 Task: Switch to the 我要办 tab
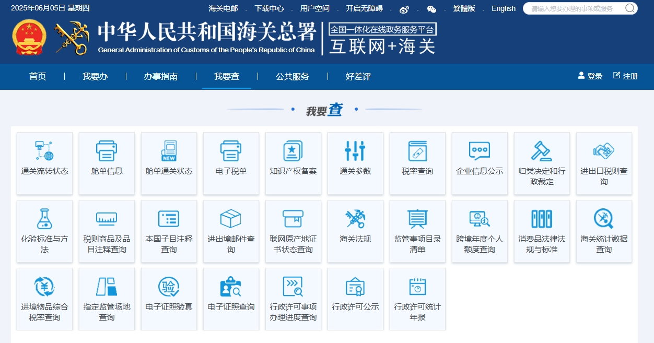95,76
